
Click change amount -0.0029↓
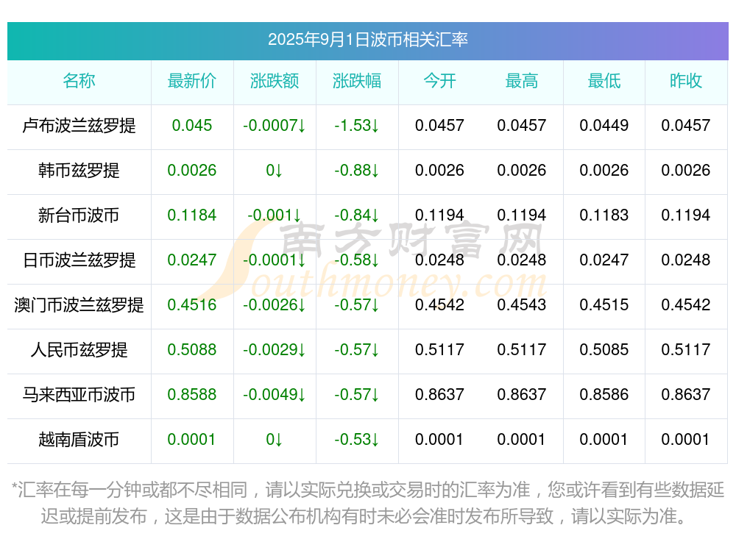(275, 350)
